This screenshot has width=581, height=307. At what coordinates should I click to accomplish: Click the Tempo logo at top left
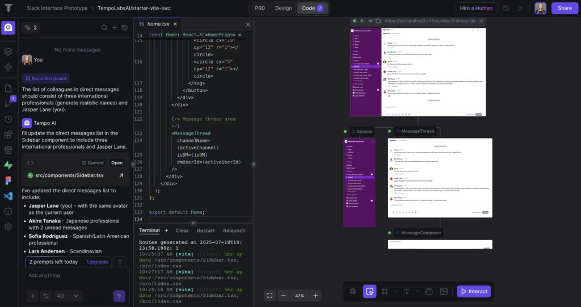8,8
